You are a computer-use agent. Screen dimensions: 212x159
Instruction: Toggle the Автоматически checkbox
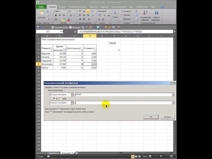click(x=53, y=27)
